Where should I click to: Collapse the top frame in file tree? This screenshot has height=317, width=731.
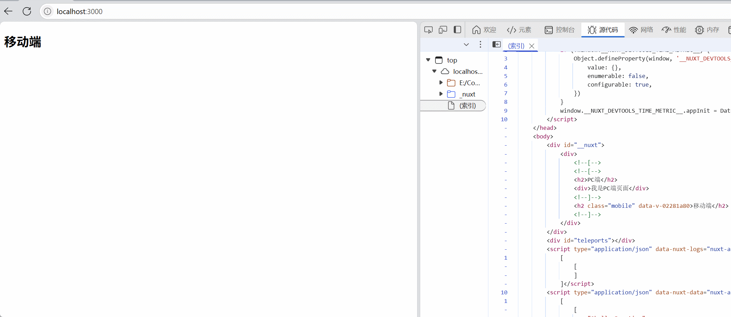click(x=428, y=60)
